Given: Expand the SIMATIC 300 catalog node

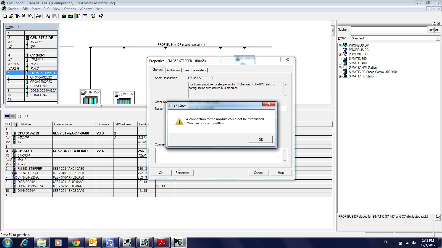Looking at the screenshot, I should [340, 59].
